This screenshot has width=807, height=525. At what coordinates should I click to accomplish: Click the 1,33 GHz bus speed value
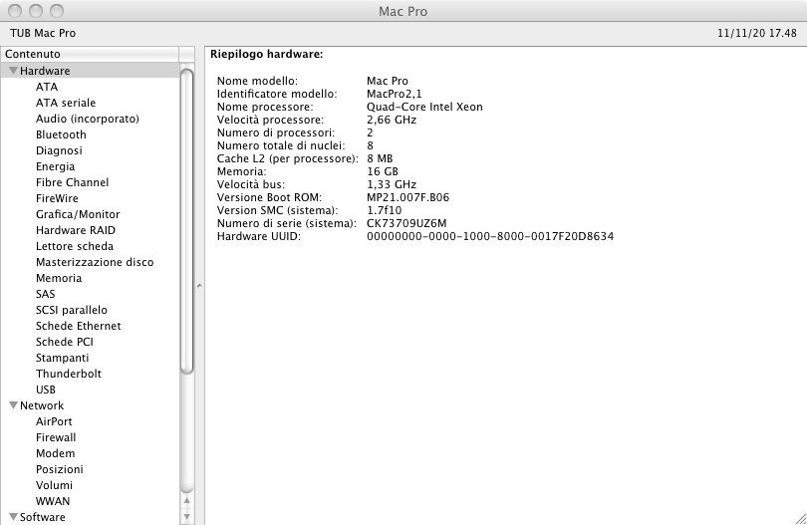click(392, 184)
